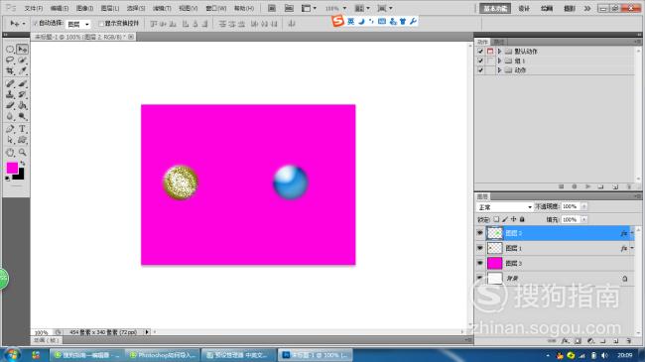Toggle lock transparent pixels in Layers panel
Image resolution: width=645 pixels, height=362 pixels.
point(496,219)
